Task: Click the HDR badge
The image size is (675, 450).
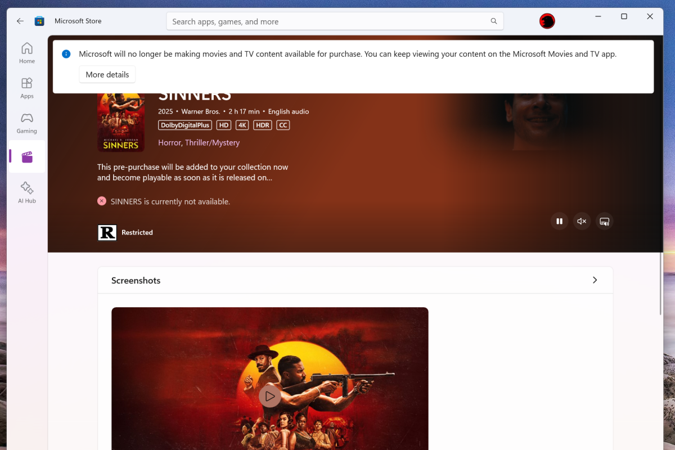Action: tap(263, 125)
